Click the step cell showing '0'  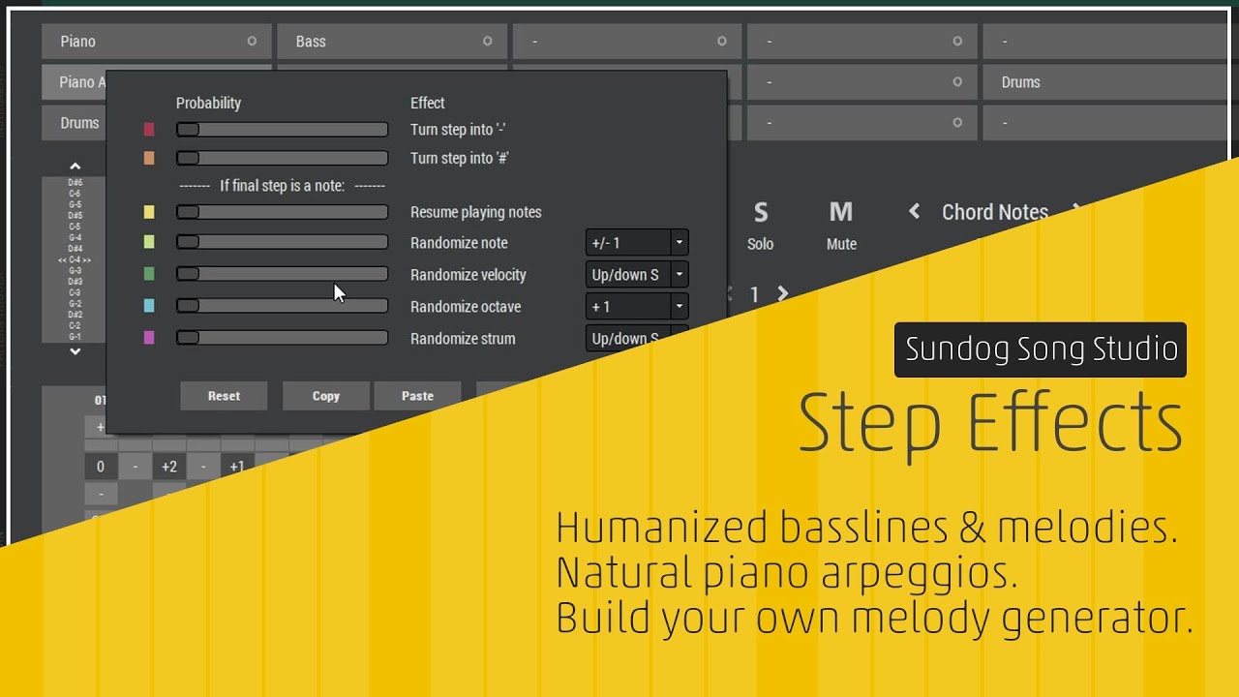pyautogui.click(x=101, y=467)
